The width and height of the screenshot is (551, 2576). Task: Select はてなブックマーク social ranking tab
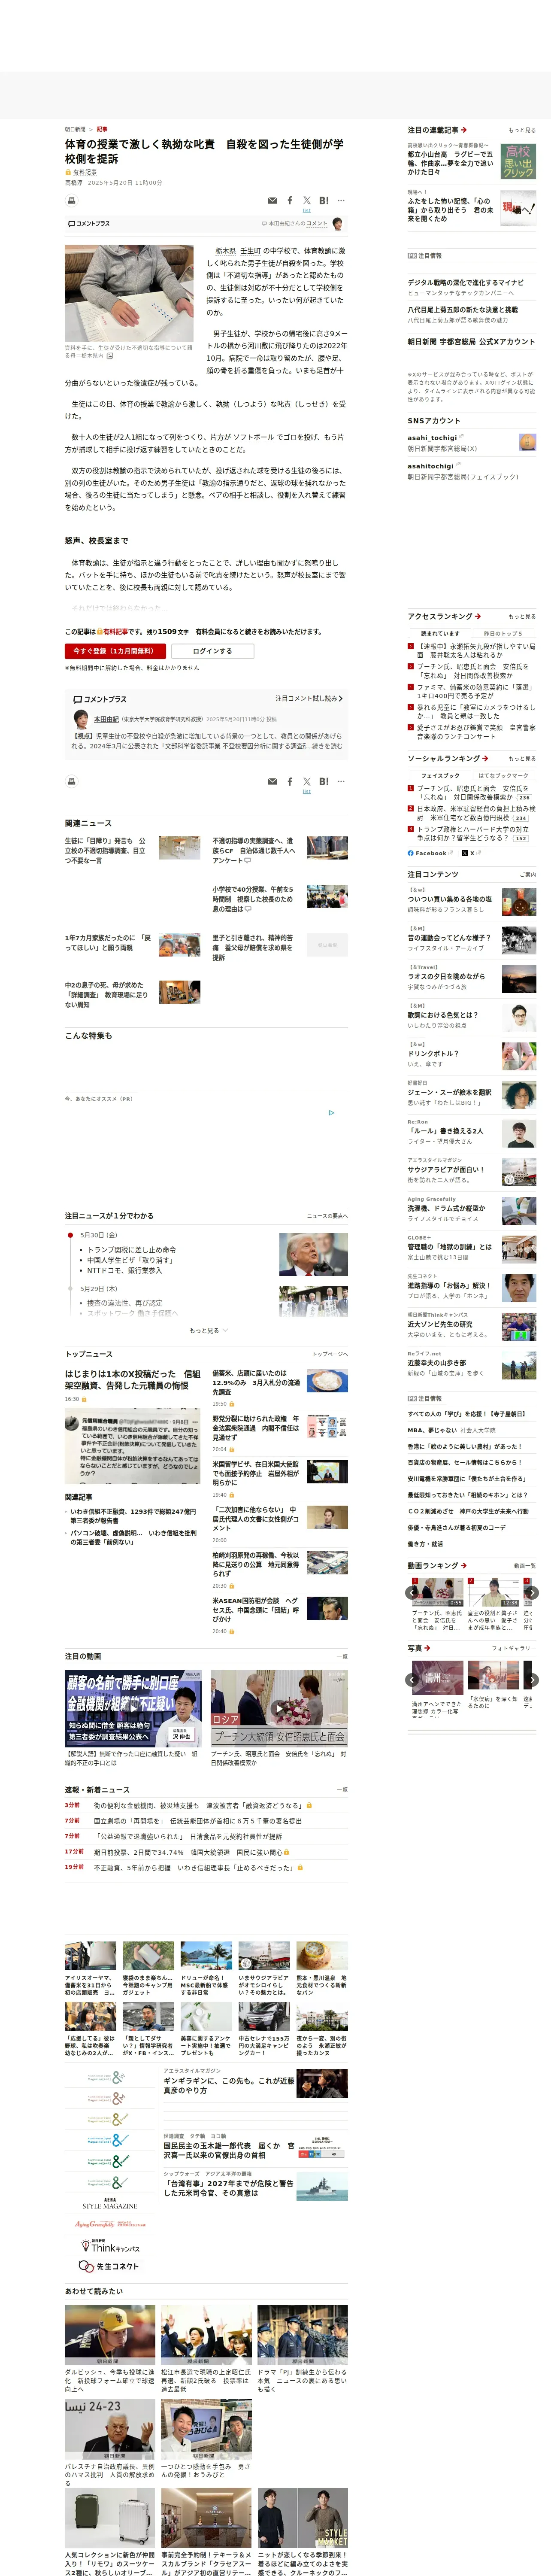point(503,775)
